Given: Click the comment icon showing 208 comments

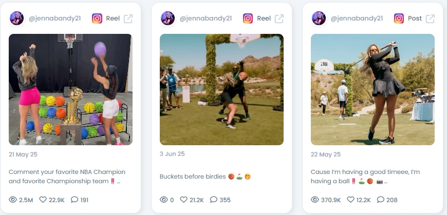Looking at the screenshot, I should pyautogui.click(x=381, y=200).
